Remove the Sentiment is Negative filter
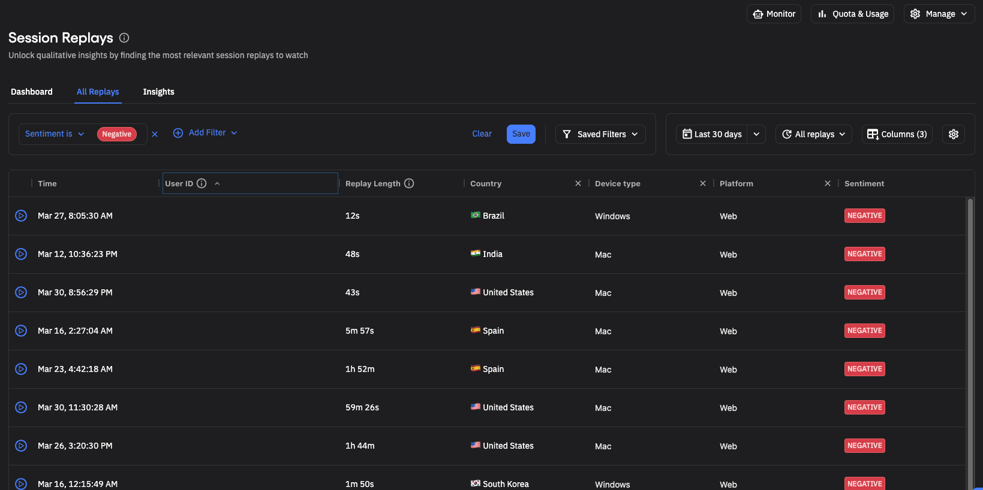Screen dimensions: 983x490 pyautogui.click(x=155, y=134)
